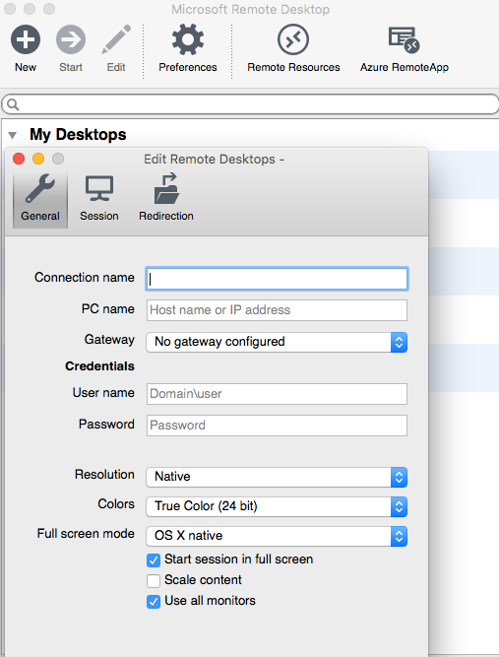Click the User name field
This screenshot has width=499, height=657.
pyautogui.click(x=277, y=394)
